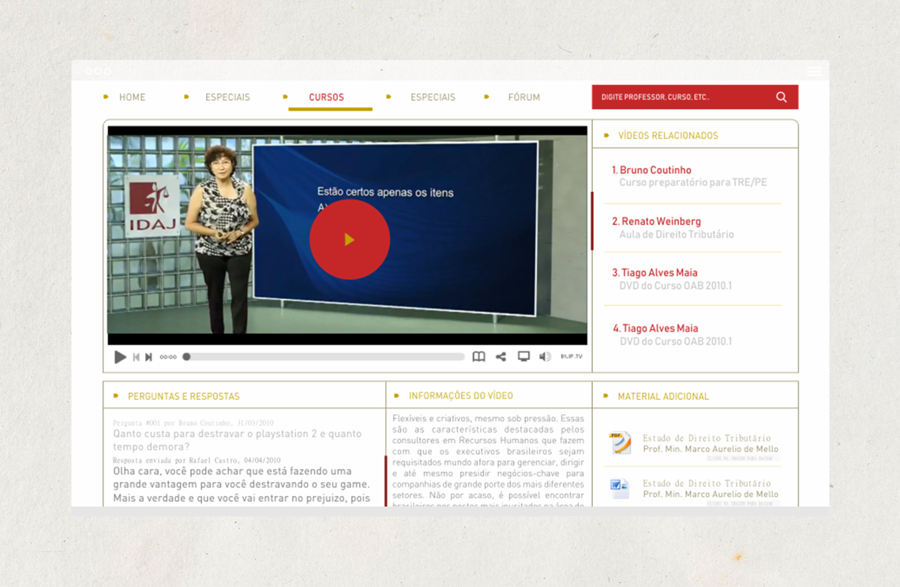Viewport: 900px width, 587px height.
Task: Skip to next video track
Action: [148, 357]
